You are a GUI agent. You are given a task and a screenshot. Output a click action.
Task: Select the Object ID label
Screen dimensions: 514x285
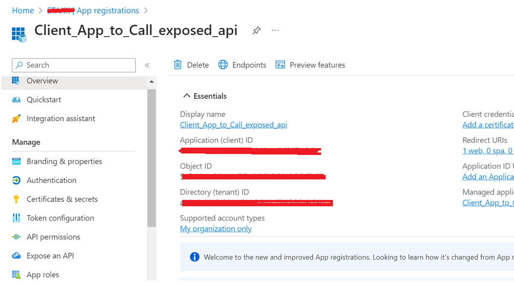point(196,166)
